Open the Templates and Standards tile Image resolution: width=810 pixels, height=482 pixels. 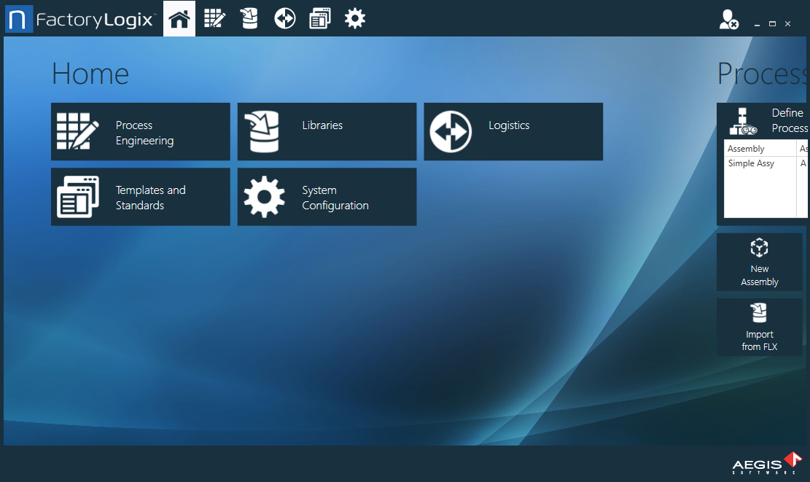pos(140,197)
